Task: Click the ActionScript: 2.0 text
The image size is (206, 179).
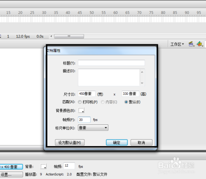Action: pyautogui.click(x=59, y=174)
